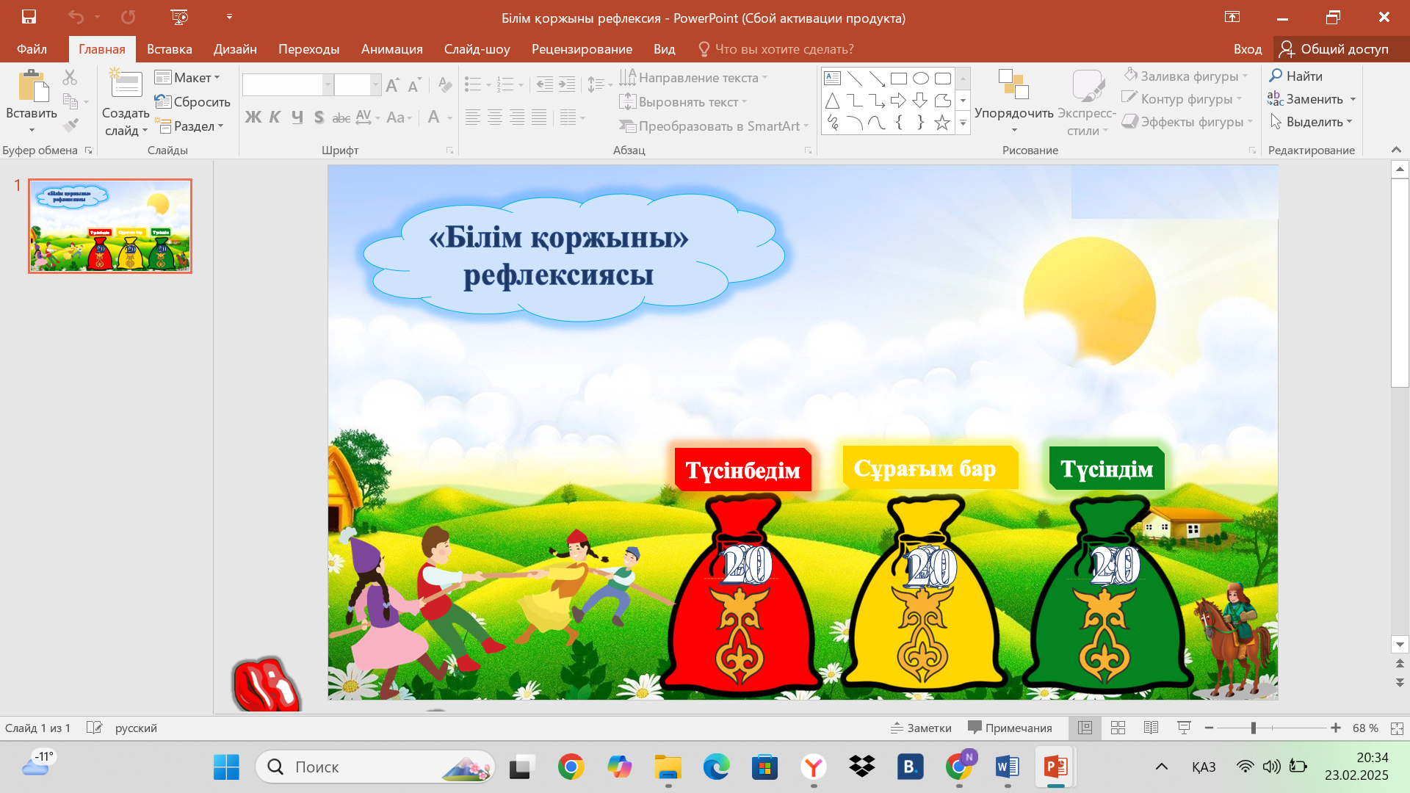Fit slide to current window icon
This screenshot has height=793, width=1410.
point(1397,728)
